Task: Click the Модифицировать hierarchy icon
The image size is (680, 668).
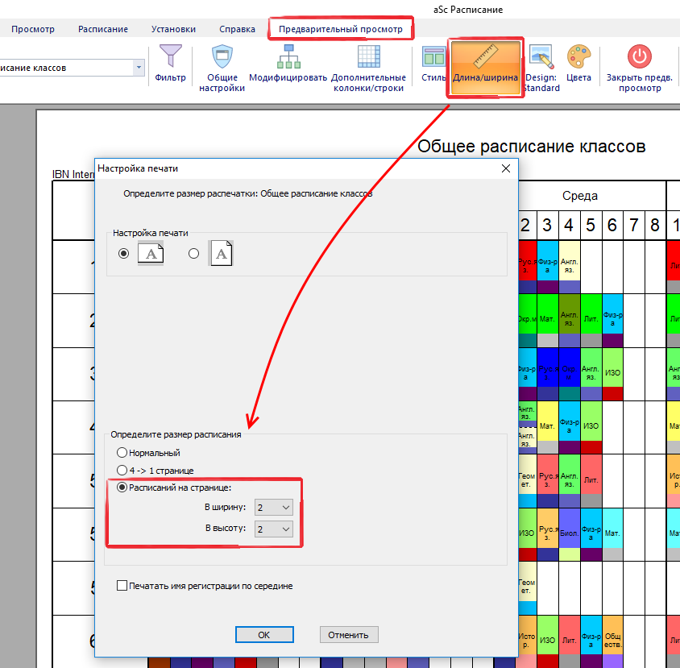Action: click(288, 58)
